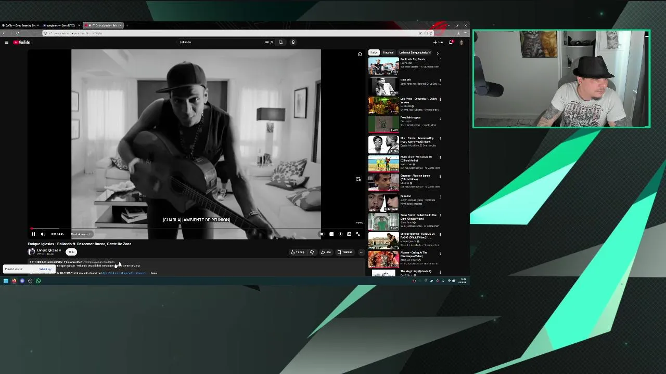Bookmark the page with the star icon
Image resolution: width=666 pixels, height=374 pixels.
point(431,33)
